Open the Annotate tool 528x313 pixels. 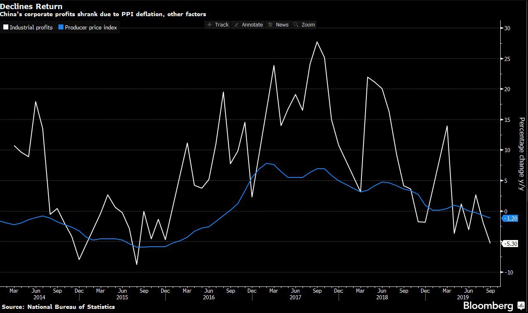pyautogui.click(x=248, y=25)
